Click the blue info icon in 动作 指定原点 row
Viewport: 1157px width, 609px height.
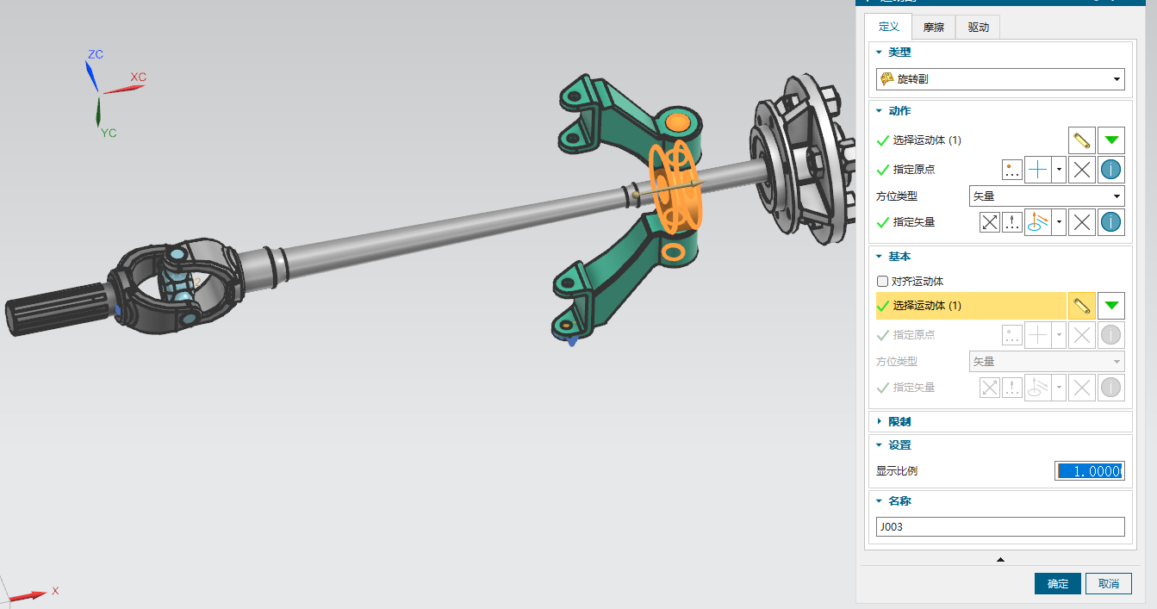pyautogui.click(x=1111, y=171)
